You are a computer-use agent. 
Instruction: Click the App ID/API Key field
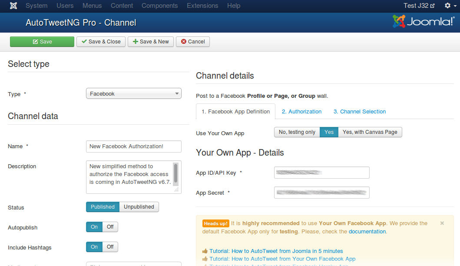click(x=322, y=173)
